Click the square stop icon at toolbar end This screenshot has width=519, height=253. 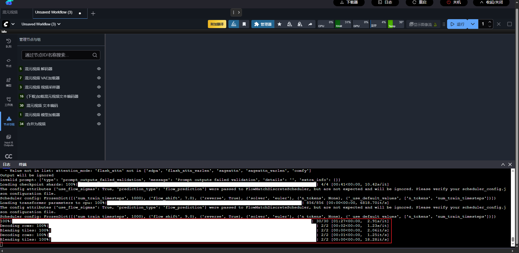click(x=510, y=24)
